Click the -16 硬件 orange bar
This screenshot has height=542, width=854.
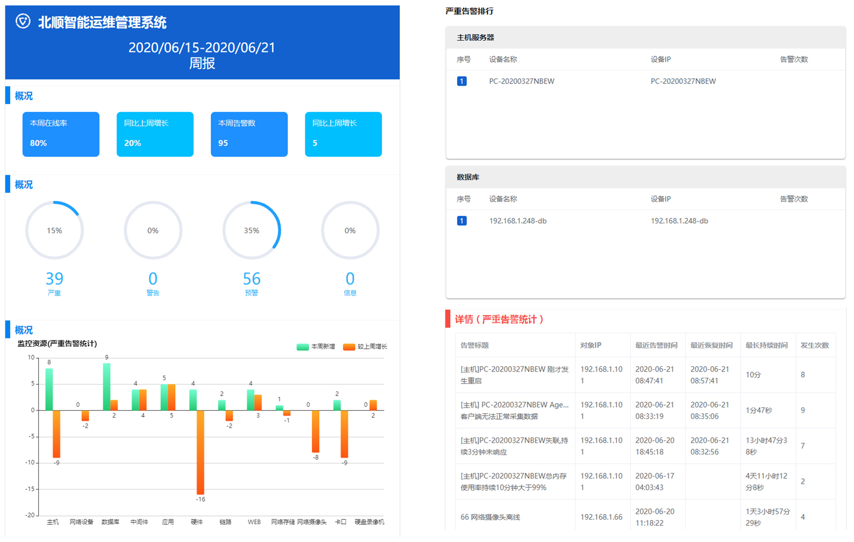(x=200, y=452)
